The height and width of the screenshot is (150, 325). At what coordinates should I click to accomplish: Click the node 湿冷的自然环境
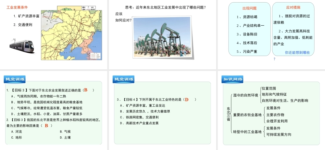[x=246, y=95]
